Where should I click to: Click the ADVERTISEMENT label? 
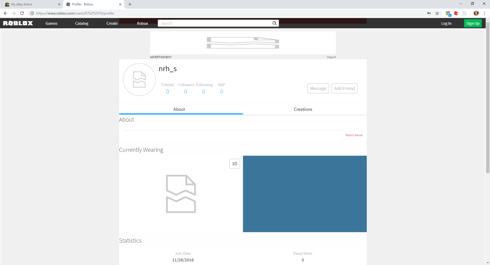point(161,57)
